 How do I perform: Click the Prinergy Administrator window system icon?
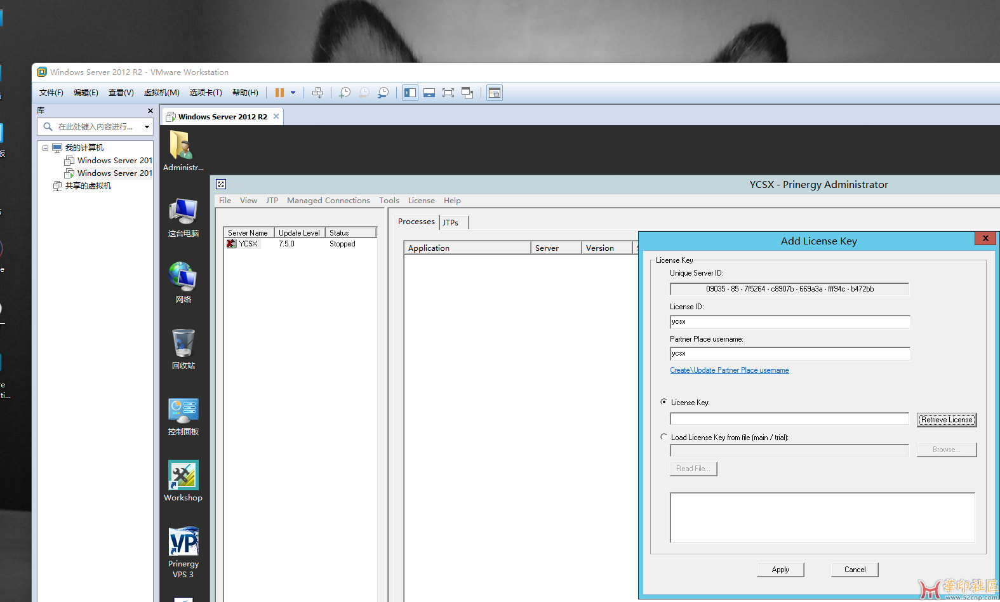221,184
